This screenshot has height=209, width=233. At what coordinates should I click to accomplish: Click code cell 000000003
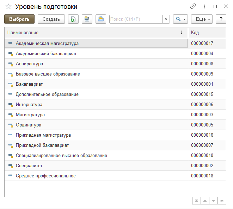click(207, 115)
